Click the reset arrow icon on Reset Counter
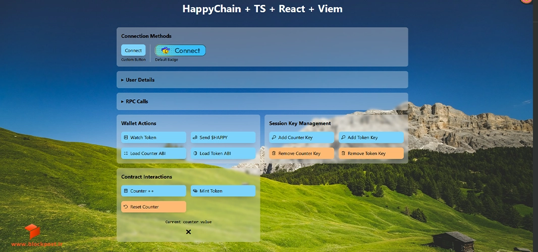Image resolution: width=538 pixels, height=252 pixels. click(x=126, y=207)
